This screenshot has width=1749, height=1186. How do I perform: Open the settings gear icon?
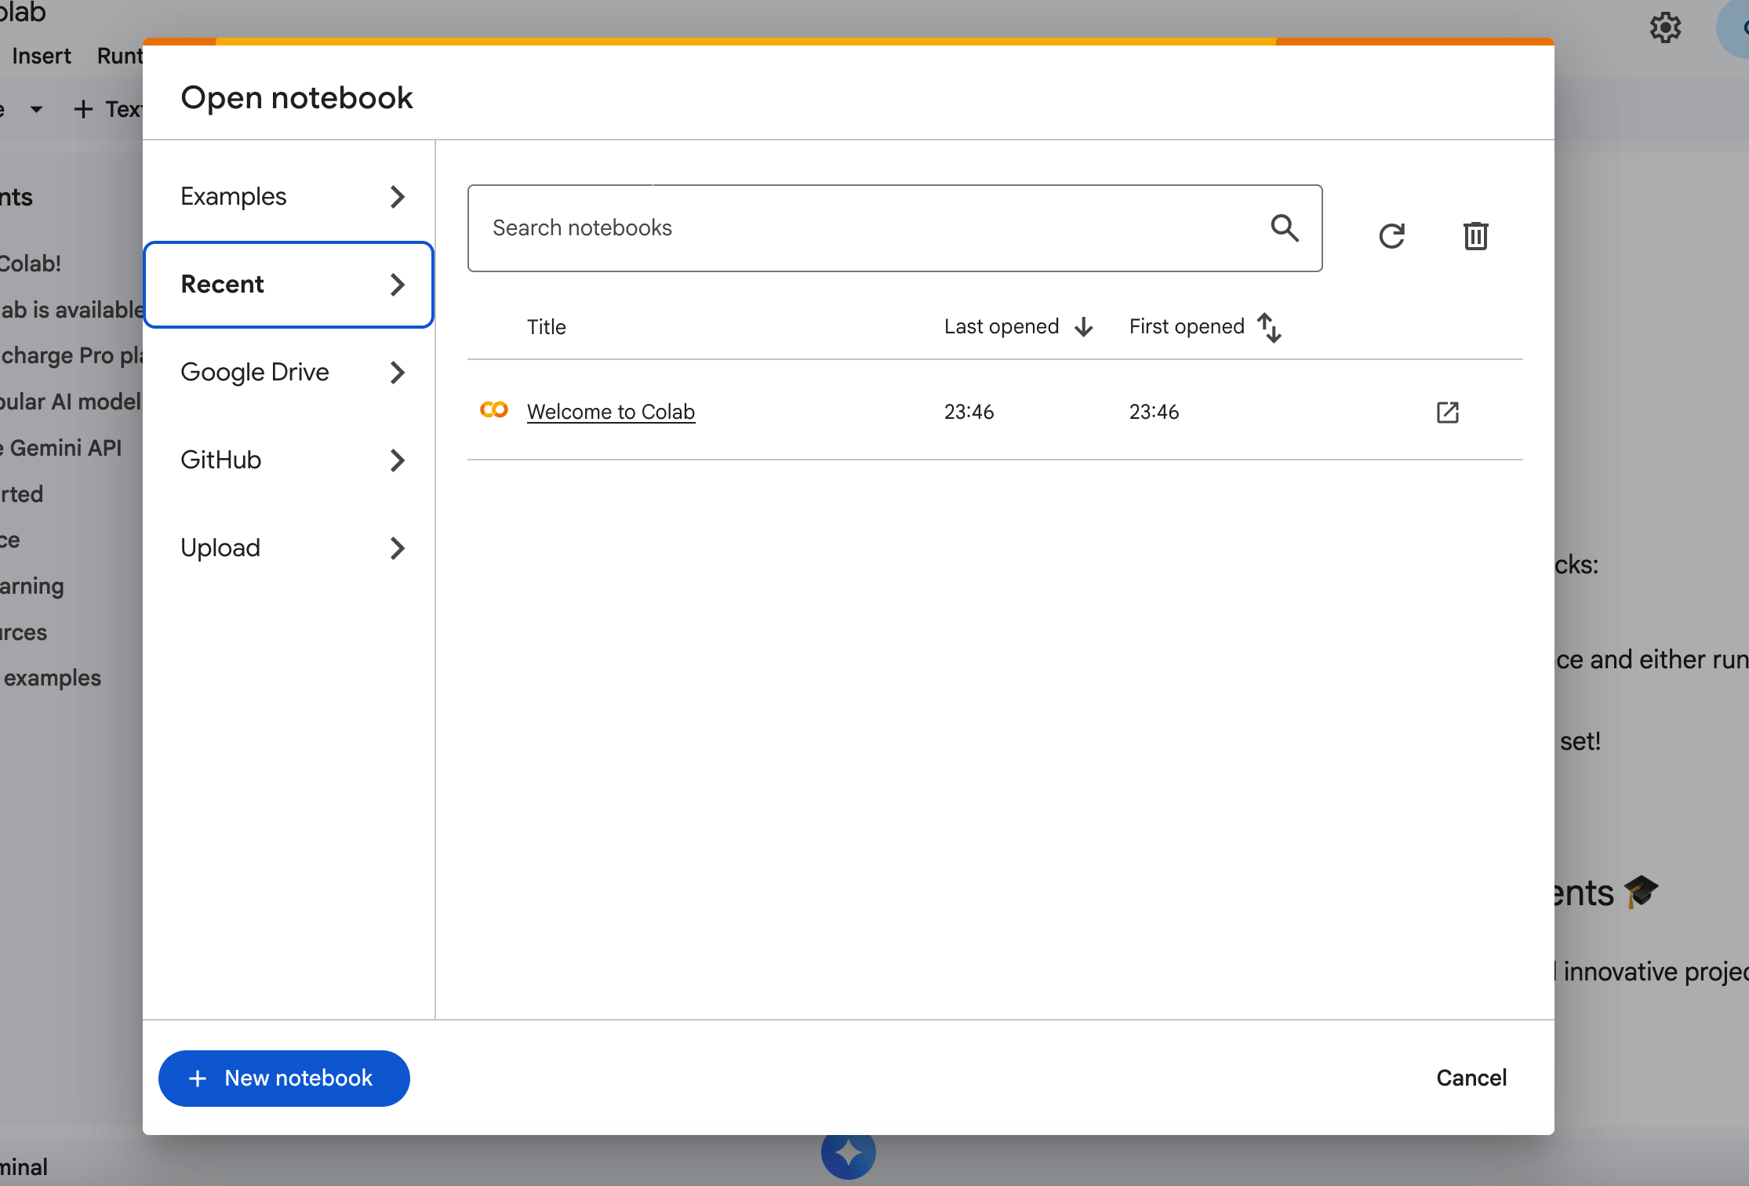[1665, 28]
